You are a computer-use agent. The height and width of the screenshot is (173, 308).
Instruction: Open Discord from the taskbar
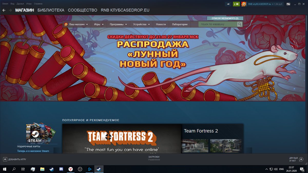(61, 169)
